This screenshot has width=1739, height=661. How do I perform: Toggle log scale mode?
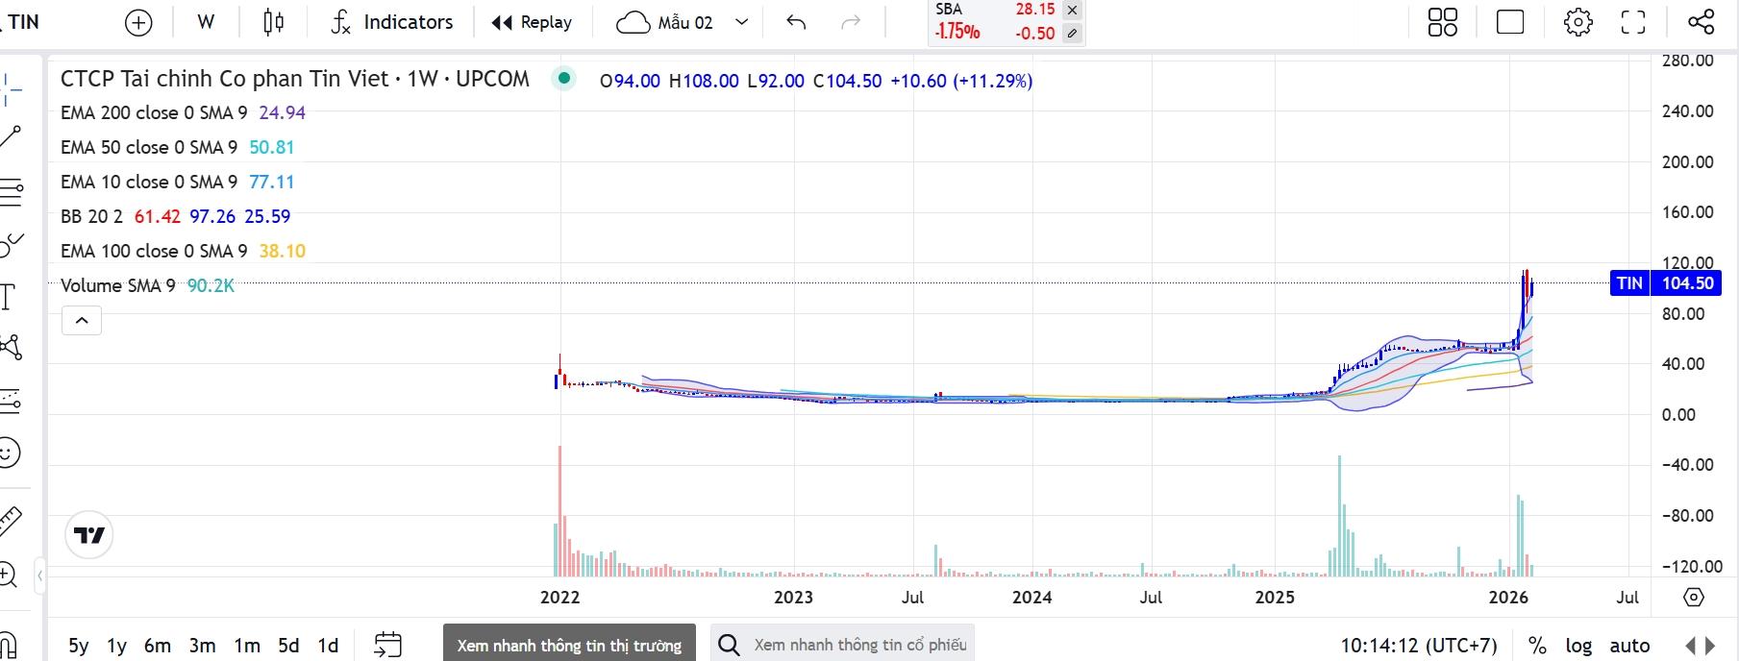1578,646
